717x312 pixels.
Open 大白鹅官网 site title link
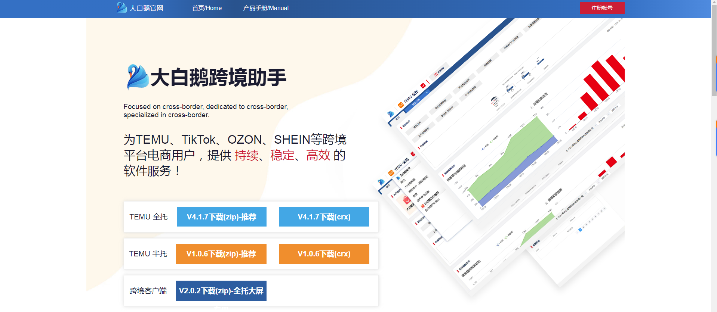click(x=146, y=8)
